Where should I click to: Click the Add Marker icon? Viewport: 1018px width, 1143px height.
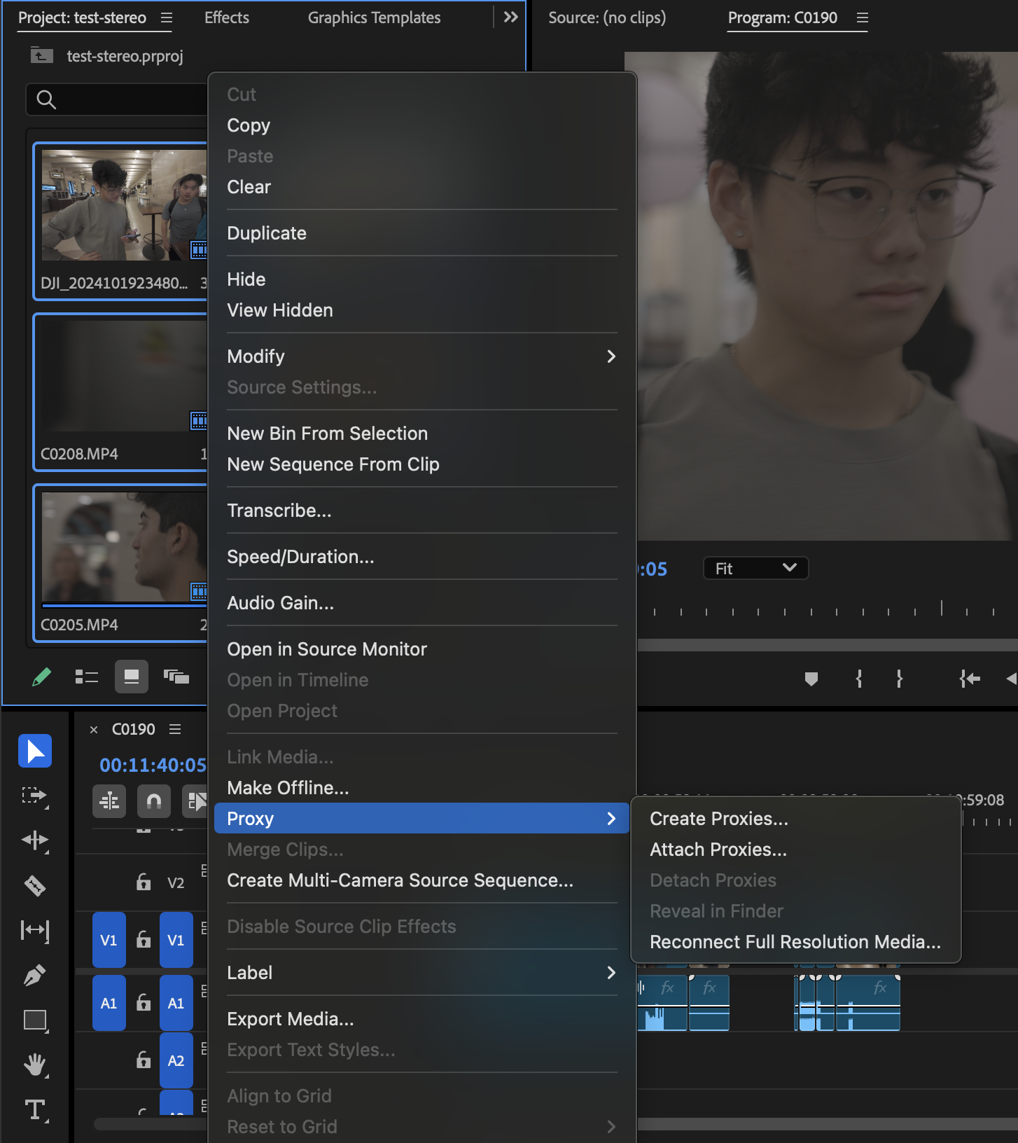tap(811, 679)
